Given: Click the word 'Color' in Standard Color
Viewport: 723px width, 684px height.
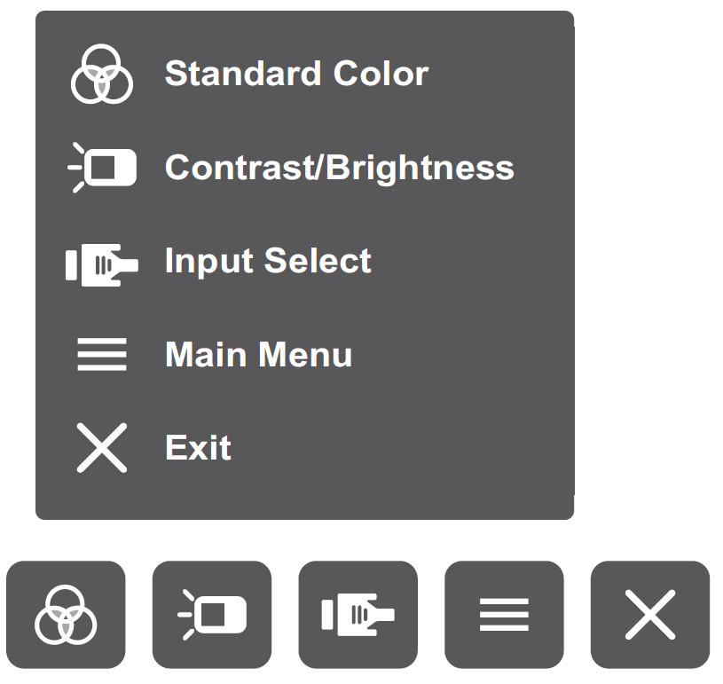Looking at the screenshot, I should (x=381, y=74).
